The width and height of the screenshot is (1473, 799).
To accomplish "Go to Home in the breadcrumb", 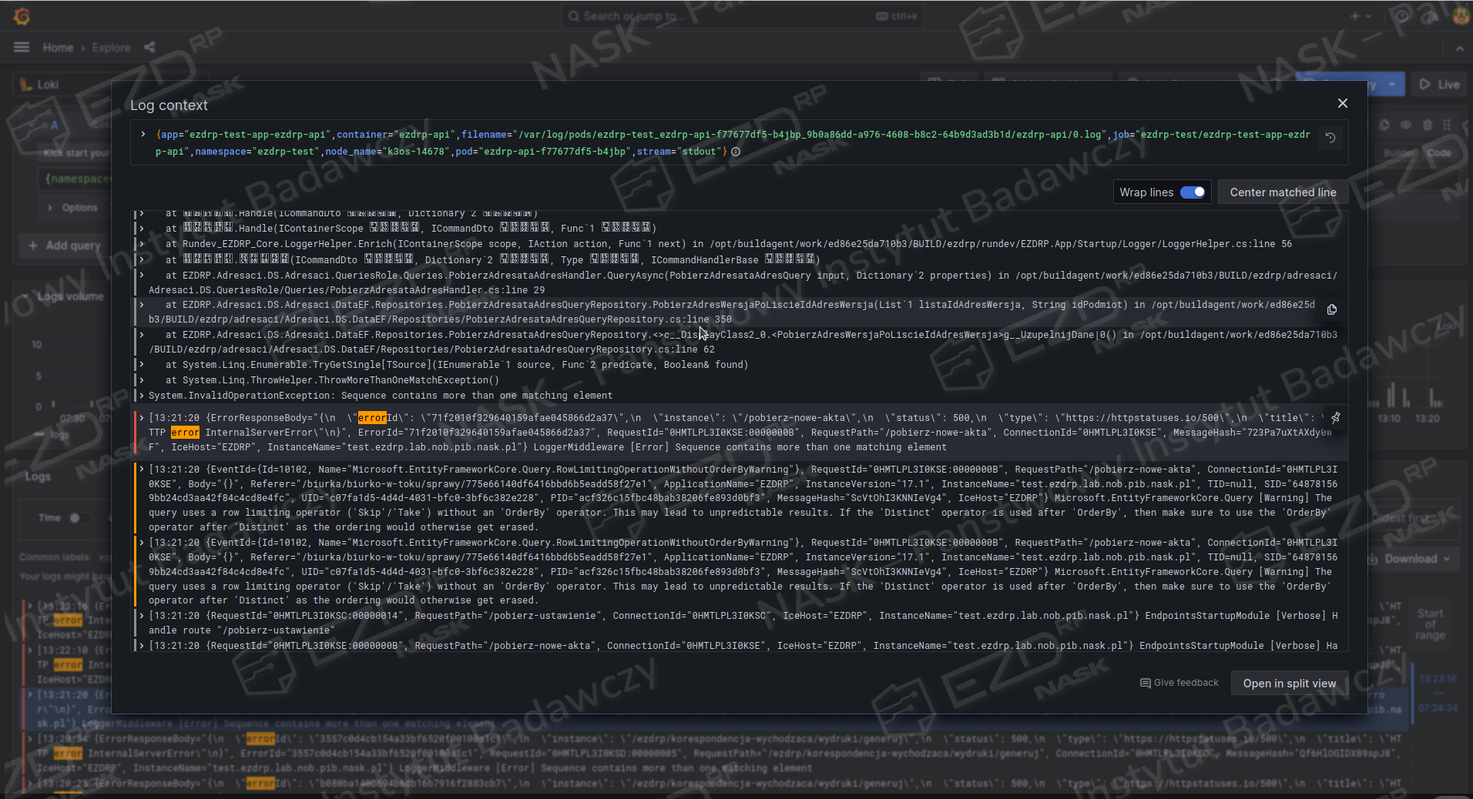I will coord(58,48).
